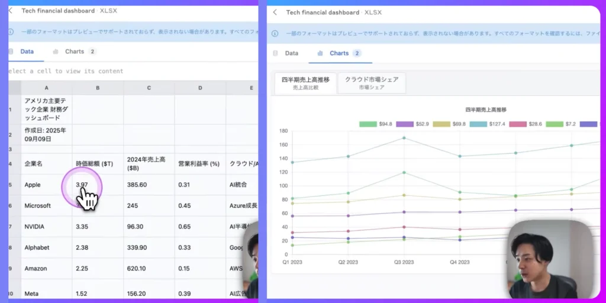Image resolution: width=606 pixels, height=303 pixels.
Task: Select column B header
Action: [x=98, y=88]
